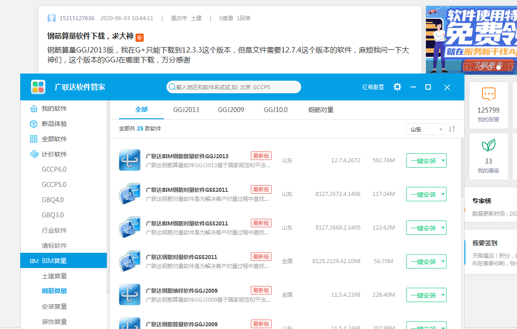Open 安装算量 in sidebar
517x329 pixels.
tap(54, 306)
